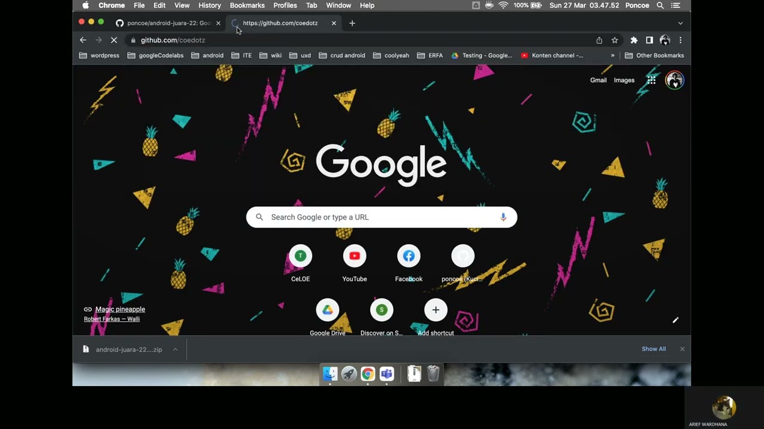Screen dimensions: 764x429
Task: Open Other Bookmarks folder
Action: (x=654, y=55)
